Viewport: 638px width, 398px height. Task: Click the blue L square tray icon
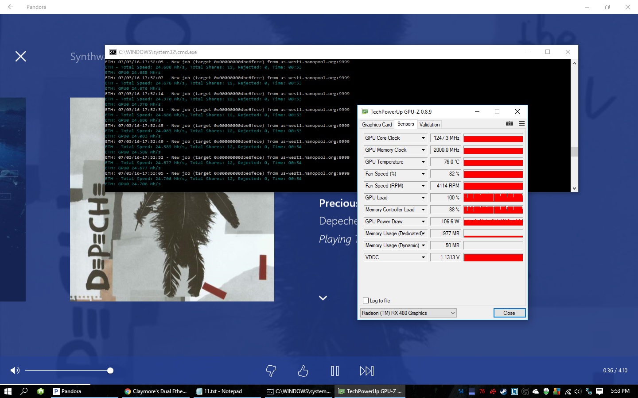tap(514, 391)
